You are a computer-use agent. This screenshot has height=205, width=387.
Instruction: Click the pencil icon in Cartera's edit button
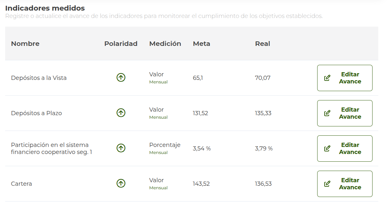click(x=327, y=184)
